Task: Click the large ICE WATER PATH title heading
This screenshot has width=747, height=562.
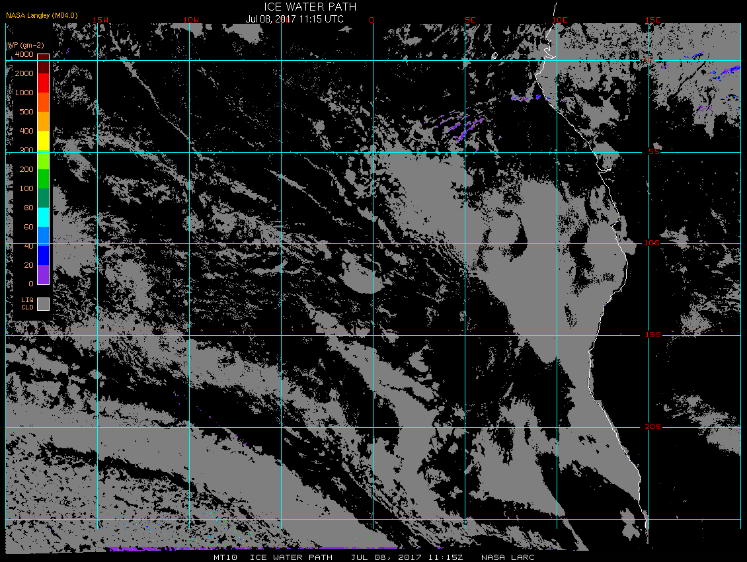Action: tap(310, 7)
